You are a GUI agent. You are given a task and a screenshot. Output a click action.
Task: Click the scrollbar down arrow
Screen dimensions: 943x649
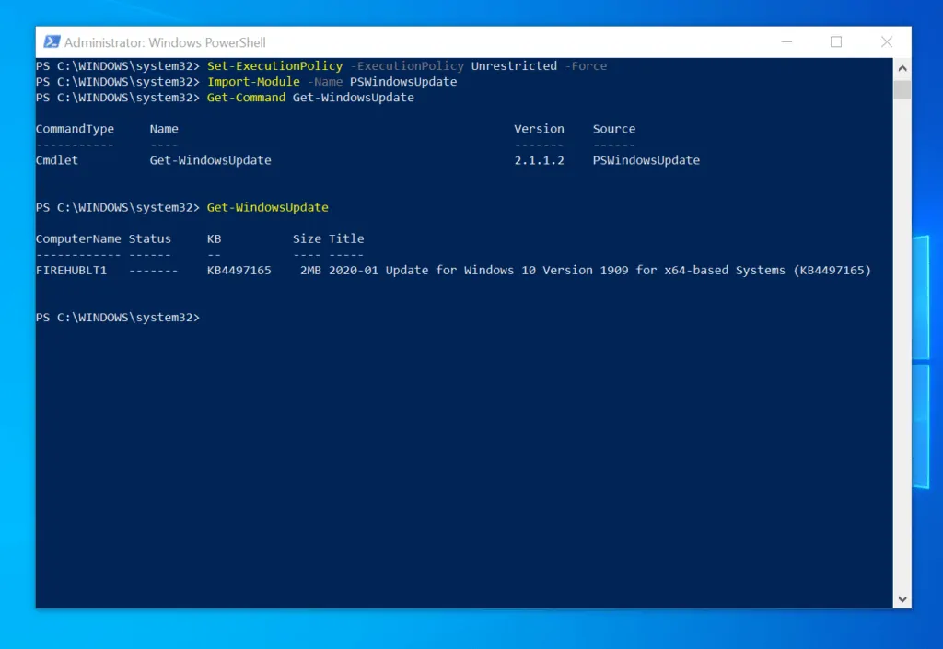pos(902,598)
